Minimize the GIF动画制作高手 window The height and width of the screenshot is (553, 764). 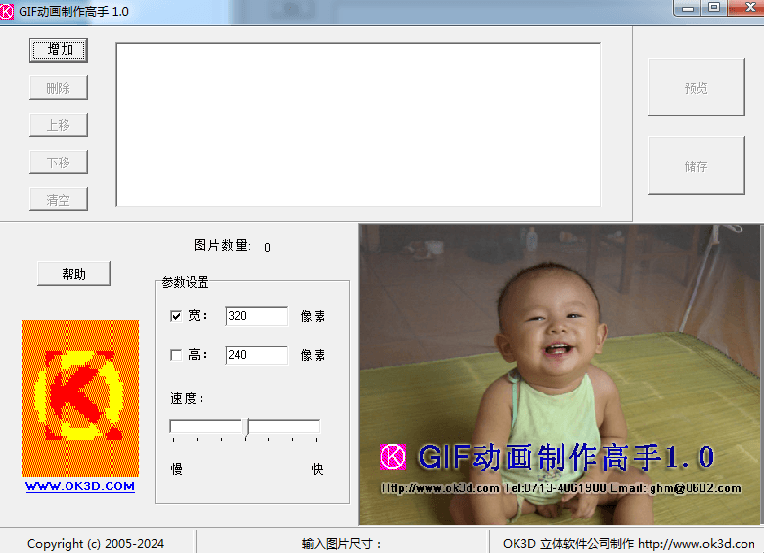[x=688, y=8]
